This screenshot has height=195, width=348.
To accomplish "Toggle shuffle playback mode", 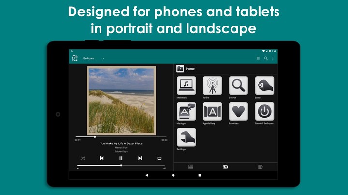I will tap(82, 158).
